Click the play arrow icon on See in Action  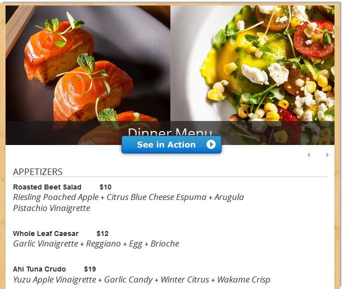211,144
